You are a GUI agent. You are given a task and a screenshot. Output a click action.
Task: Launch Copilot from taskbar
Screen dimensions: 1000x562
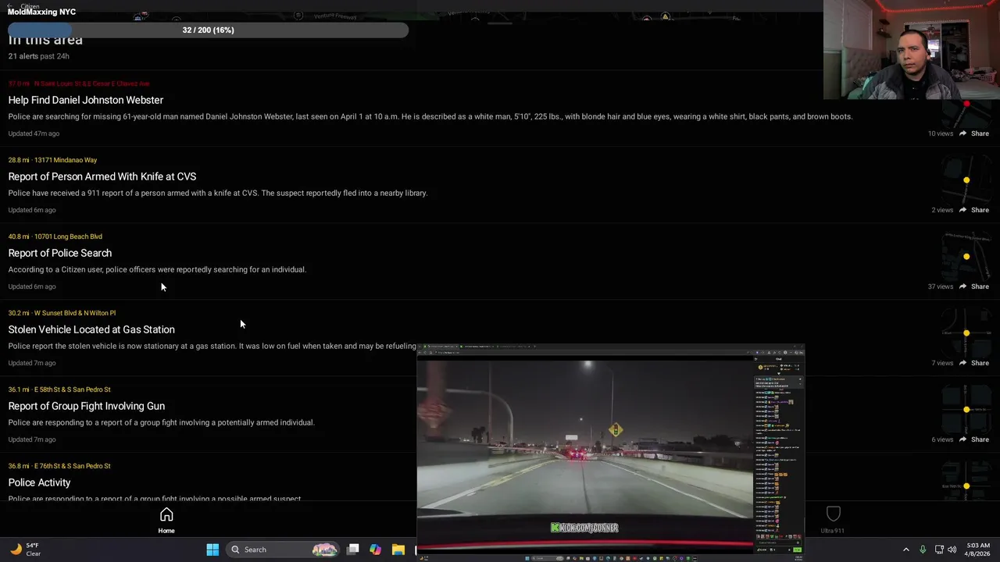[x=376, y=550]
